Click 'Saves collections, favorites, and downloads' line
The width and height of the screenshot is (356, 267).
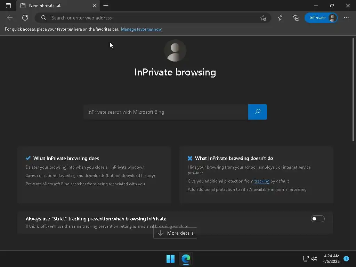point(90,176)
